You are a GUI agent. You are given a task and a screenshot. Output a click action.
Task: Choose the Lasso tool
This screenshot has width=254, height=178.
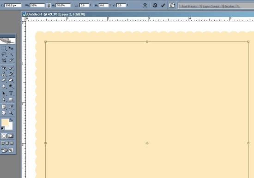point(4,54)
